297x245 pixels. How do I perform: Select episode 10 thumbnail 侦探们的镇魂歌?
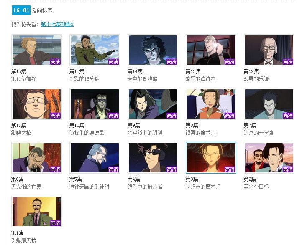click(95, 104)
